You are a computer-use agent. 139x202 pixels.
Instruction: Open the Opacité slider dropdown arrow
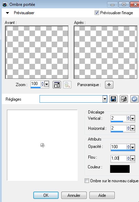pyautogui.click(x=133, y=147)
